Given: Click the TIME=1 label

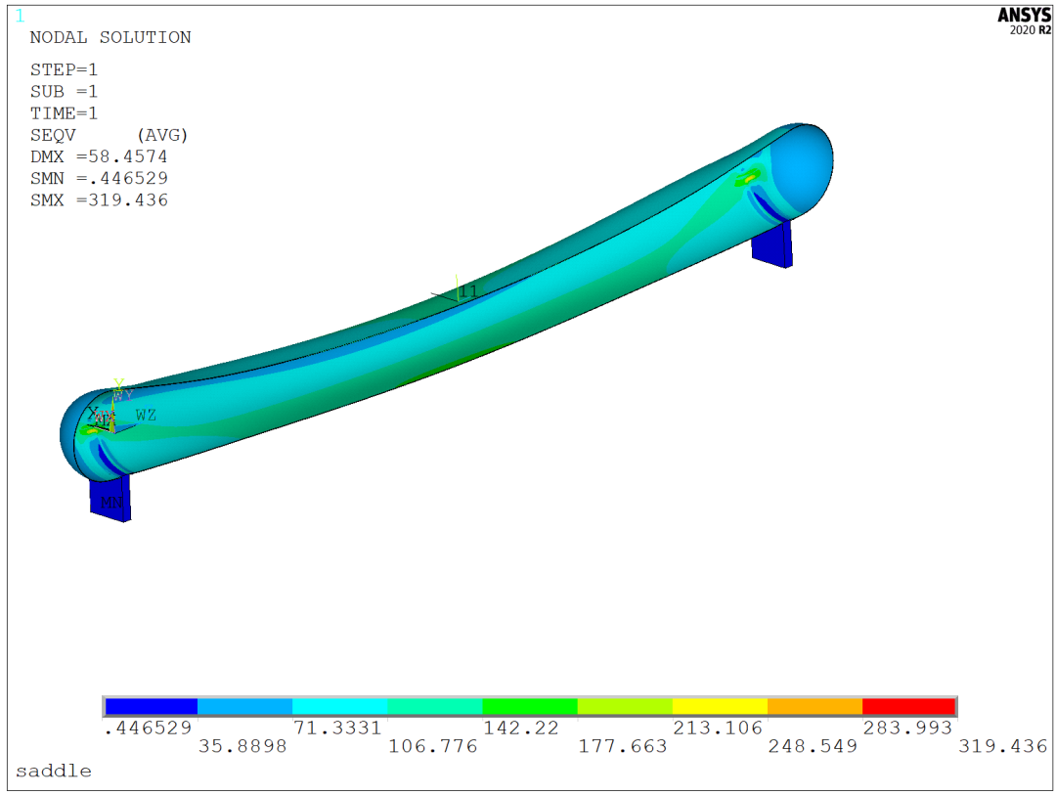Looking at the screenshot, I should [x=64, y=113].
